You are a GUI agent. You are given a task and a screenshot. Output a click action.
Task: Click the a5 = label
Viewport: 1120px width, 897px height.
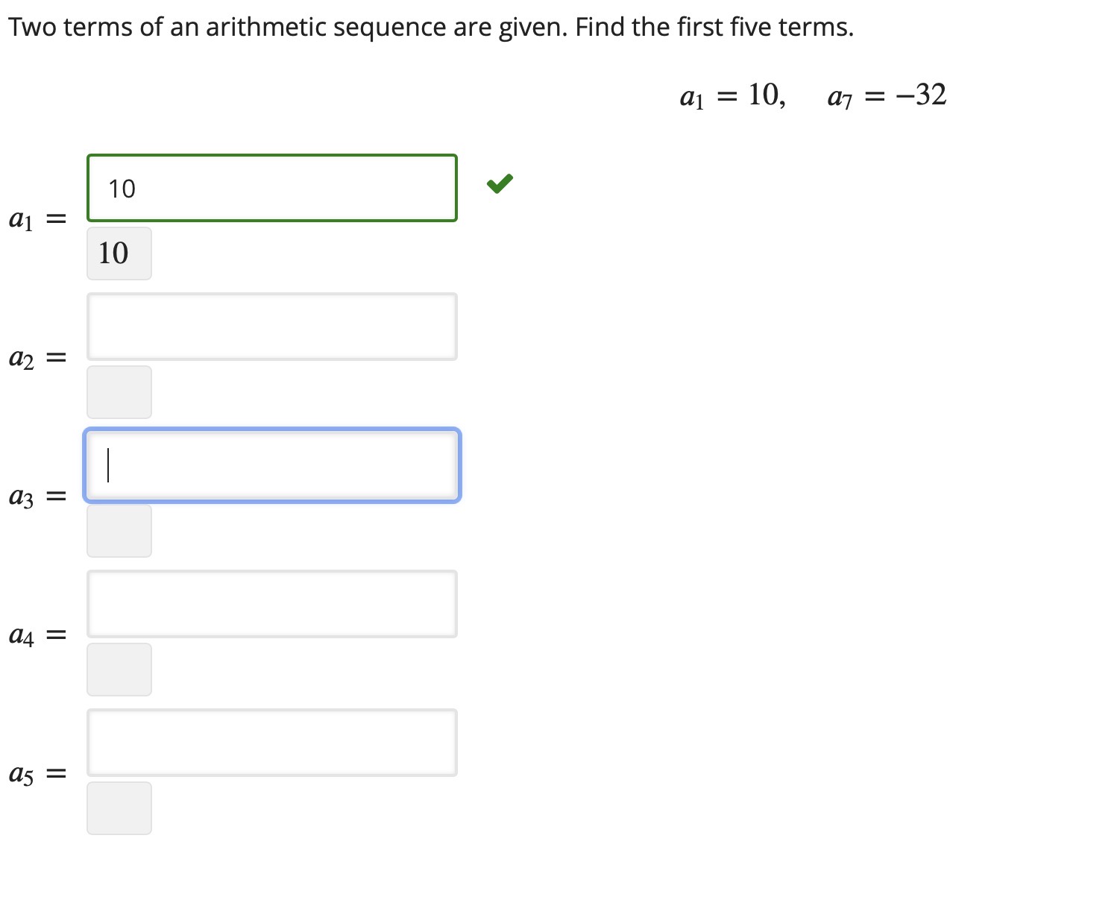click(36, 773)
